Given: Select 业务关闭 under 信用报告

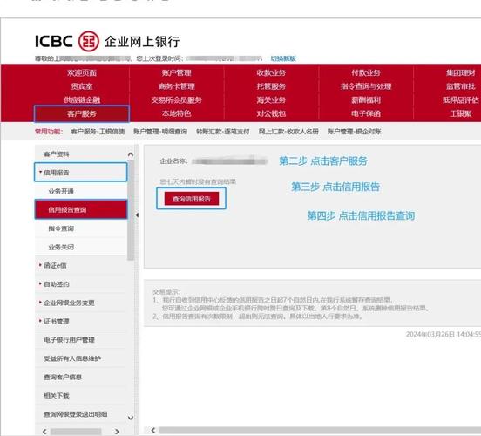Looking at the screenshot, I should [x=61, y=247].
